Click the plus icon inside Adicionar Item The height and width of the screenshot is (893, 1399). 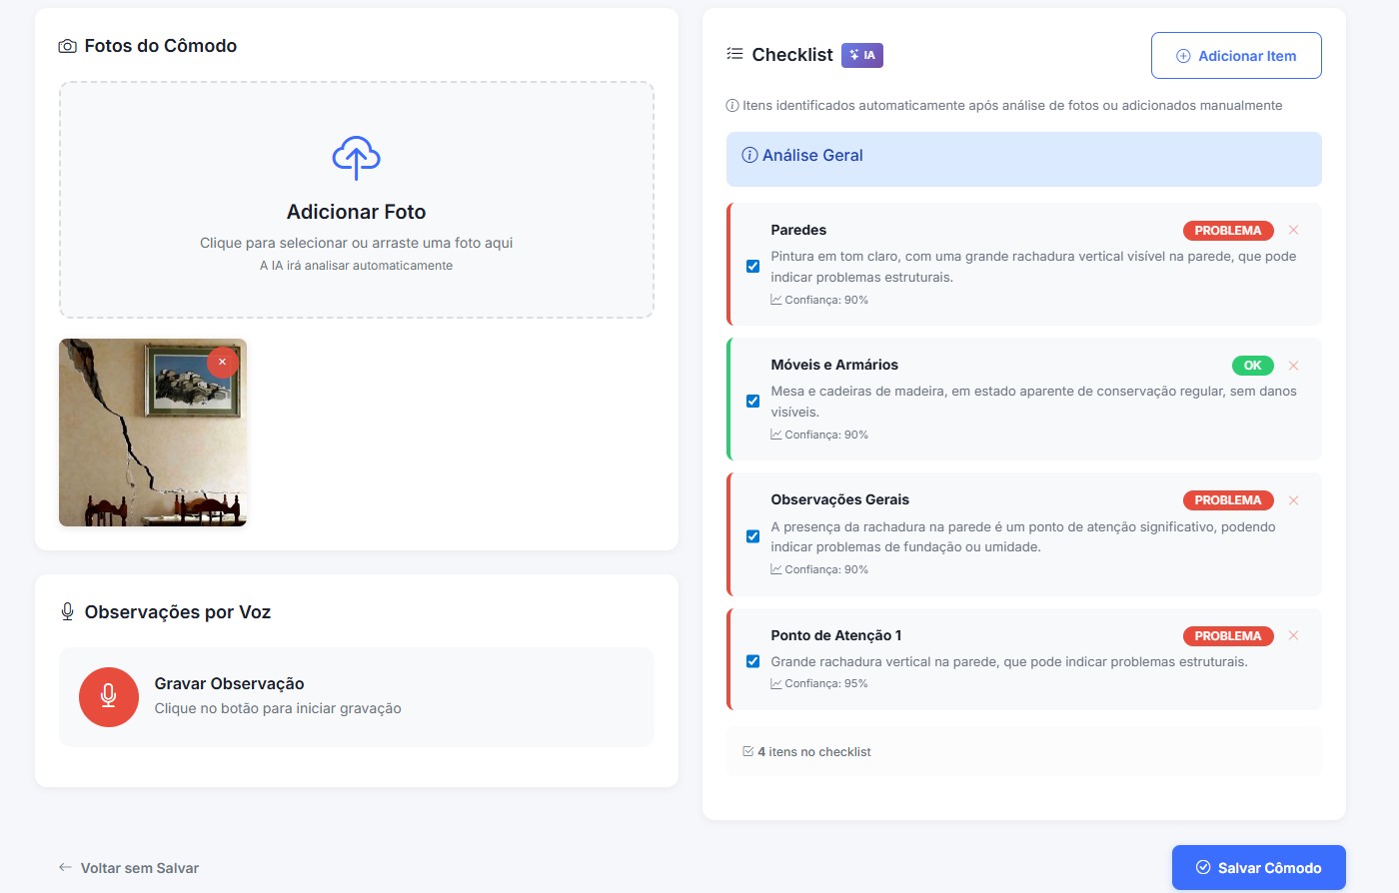pyautogui.click(x=1183, y=55)
